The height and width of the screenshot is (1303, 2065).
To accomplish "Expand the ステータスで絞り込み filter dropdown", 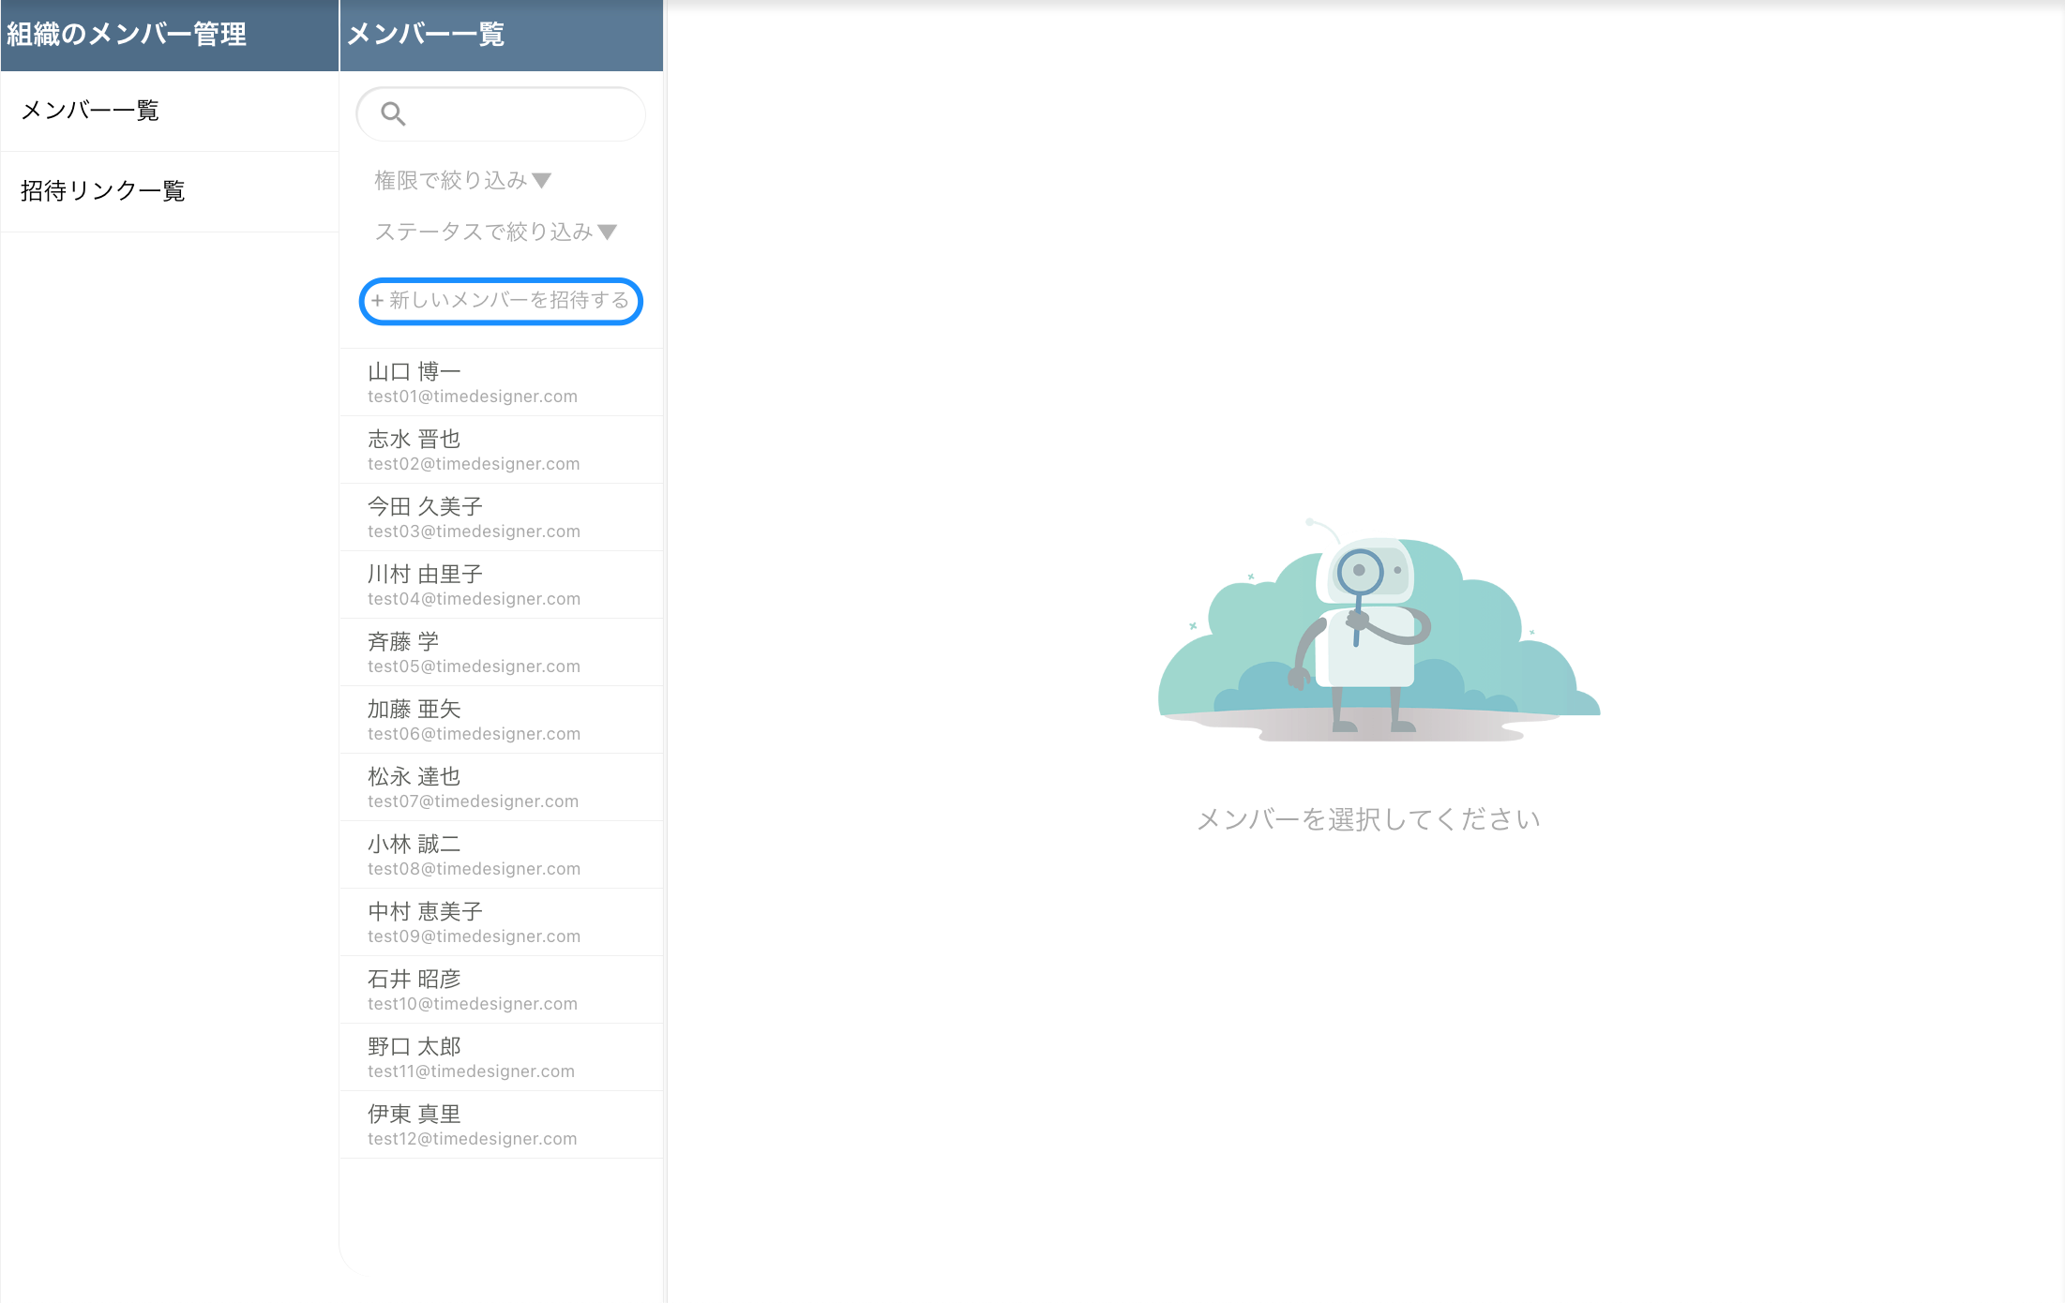I will 495,232.
